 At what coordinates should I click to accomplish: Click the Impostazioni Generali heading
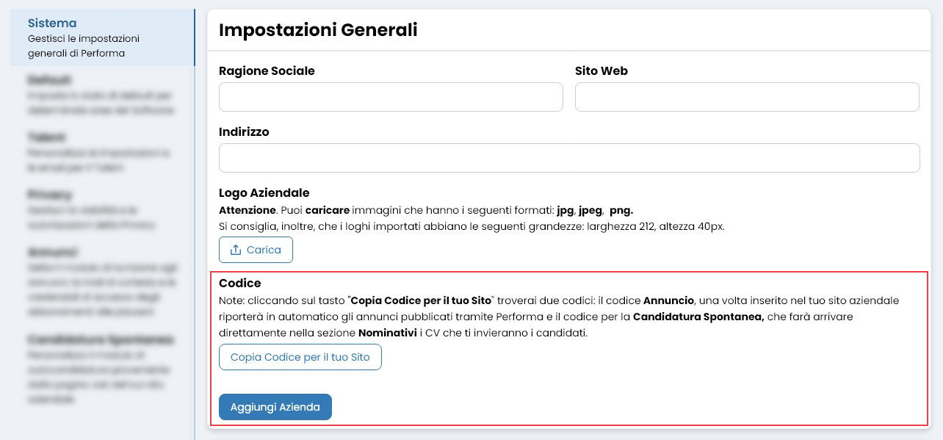pos(319,30)
